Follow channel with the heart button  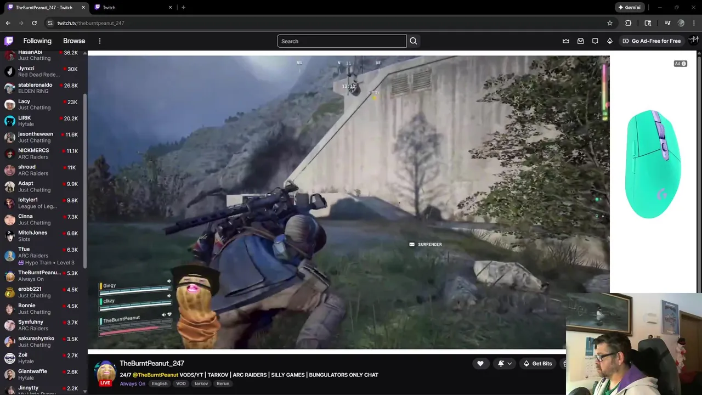(480, 363)
